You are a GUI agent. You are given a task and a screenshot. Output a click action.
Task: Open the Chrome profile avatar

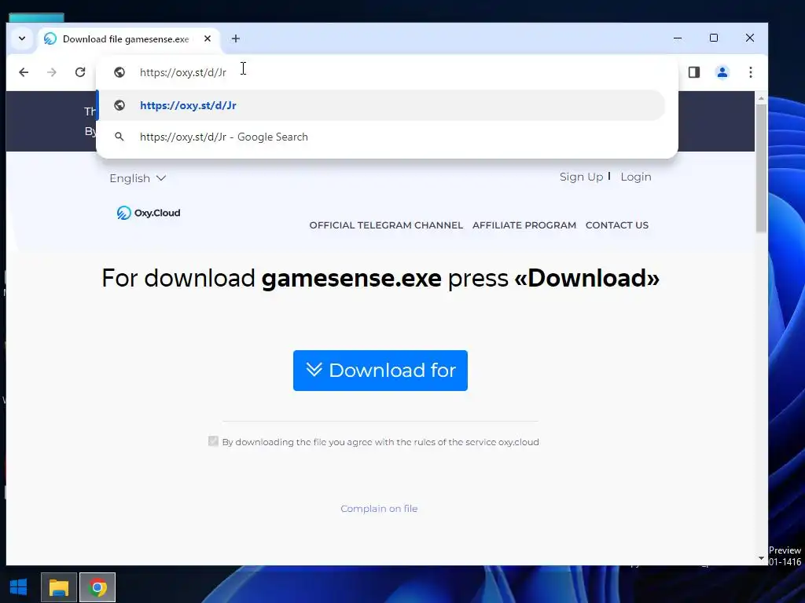pyautogui.click(x=722, y=72)
